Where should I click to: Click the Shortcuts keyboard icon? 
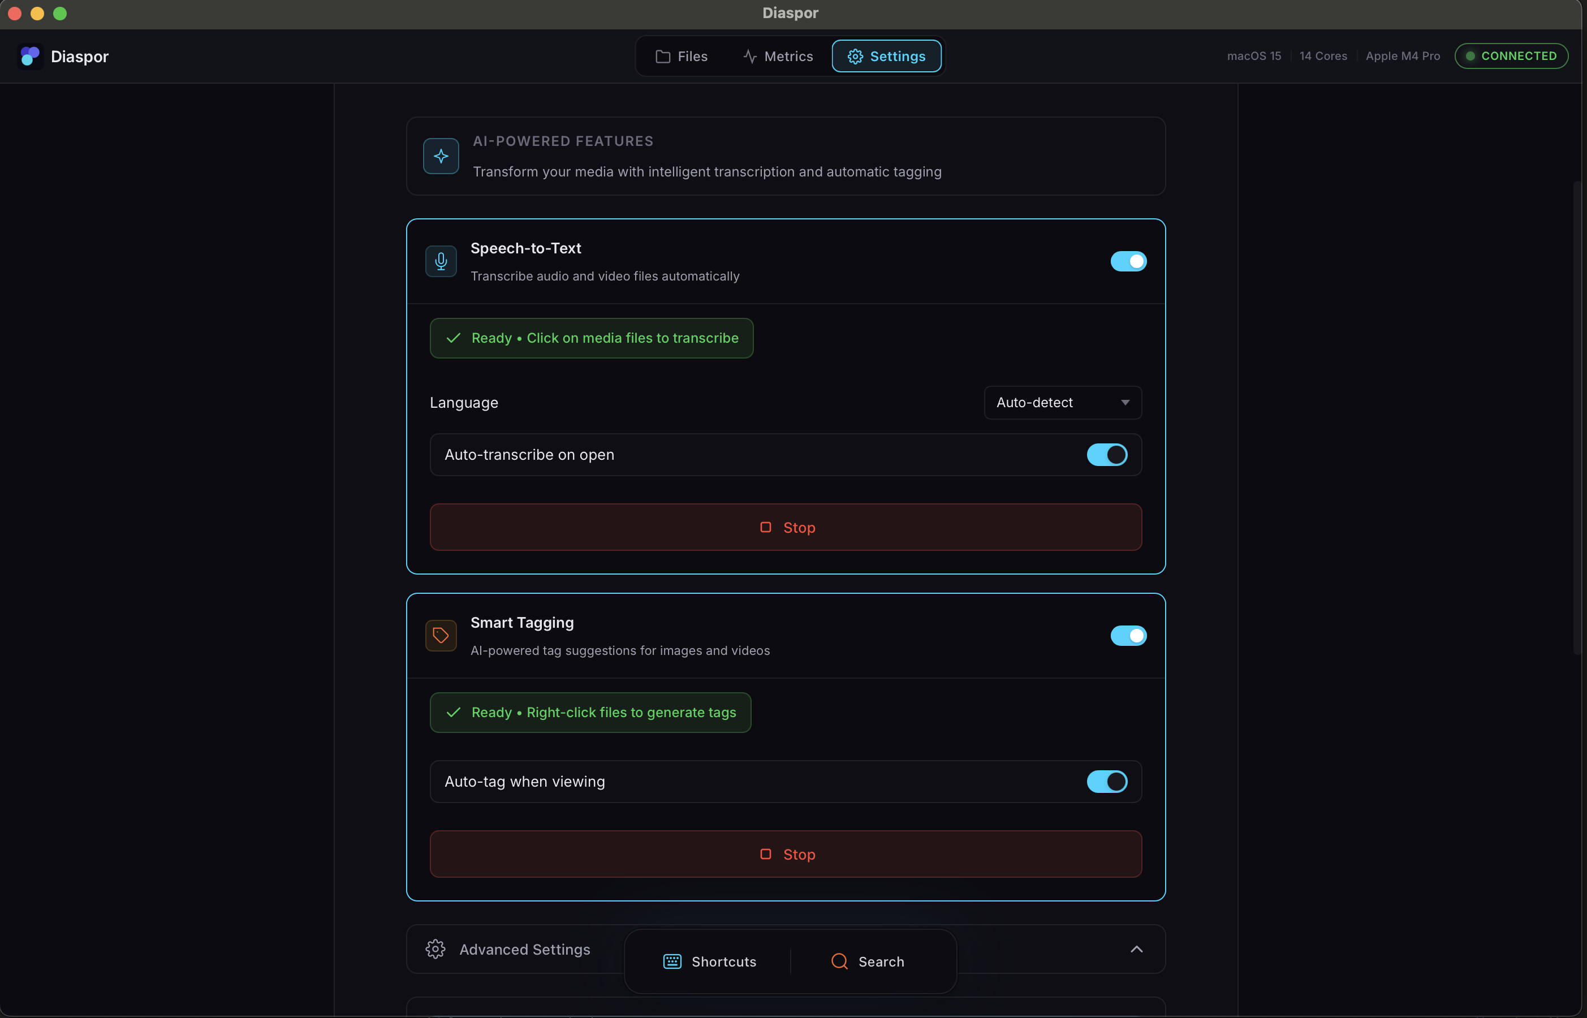tap(672, 961)
